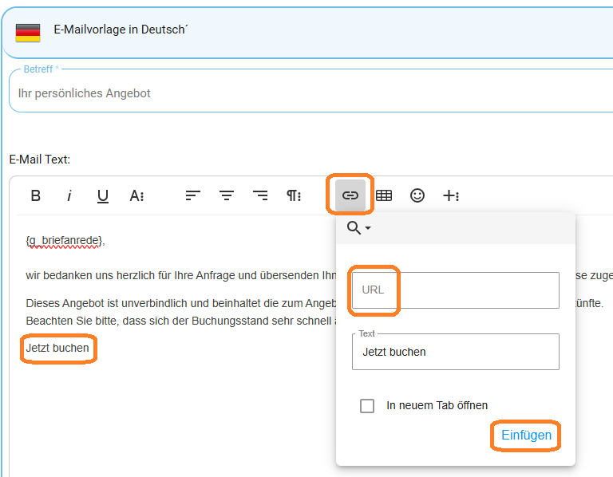The width and height of the screenshot is (613, 477).
Task: Click the 'Jetzt buchen' text in editor
Action: tap(57, 348)
